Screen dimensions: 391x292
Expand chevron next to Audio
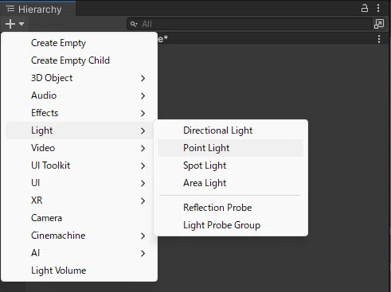tap(143, 95)
